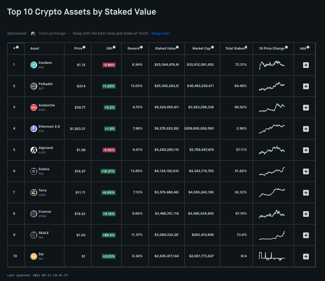This screenshot has height=281, width=325.
Task: Click the Polkadot coin icon
Action: pyautogui.click(x=34, y=86)
